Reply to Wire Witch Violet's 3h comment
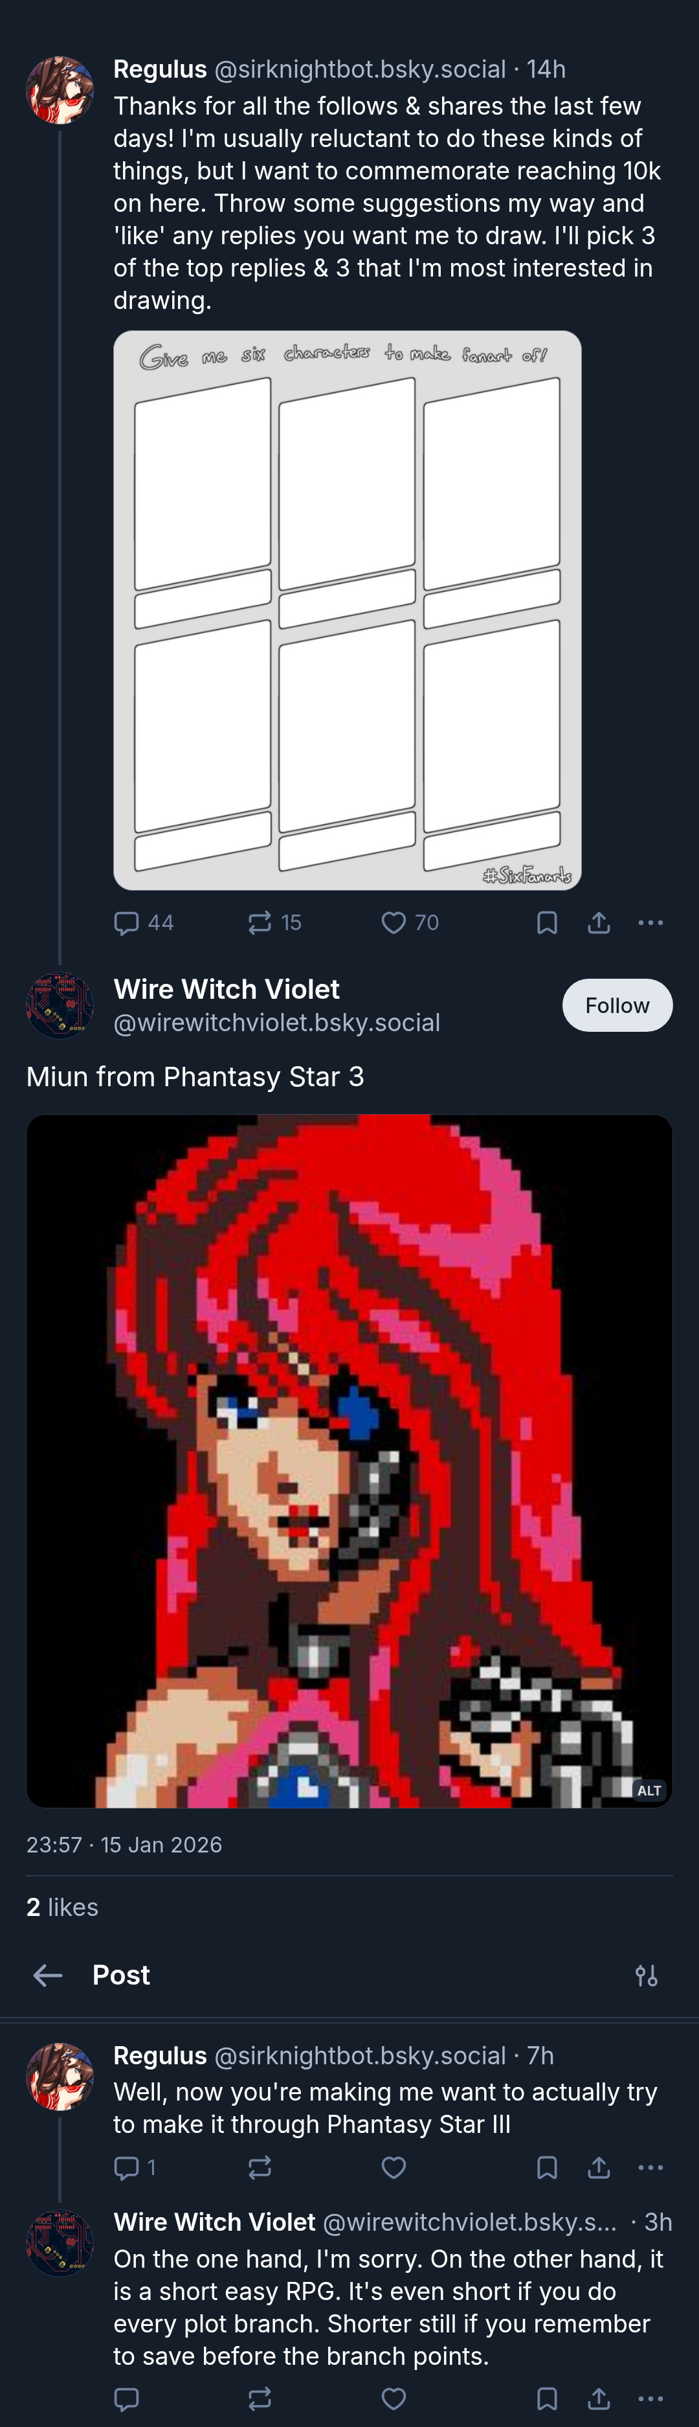This screenshot has width=699, height=2427. click(x=126, y=2399)
